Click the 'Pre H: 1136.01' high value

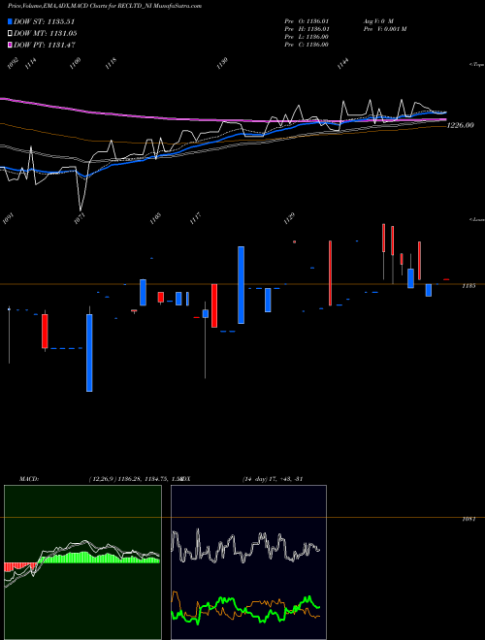[x=307, y=29]
